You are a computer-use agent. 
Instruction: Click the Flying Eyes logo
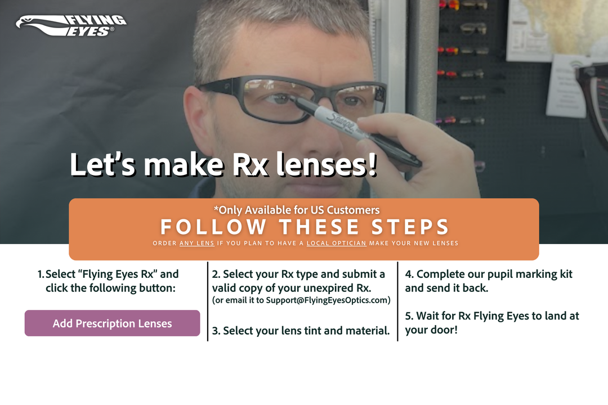71,25
